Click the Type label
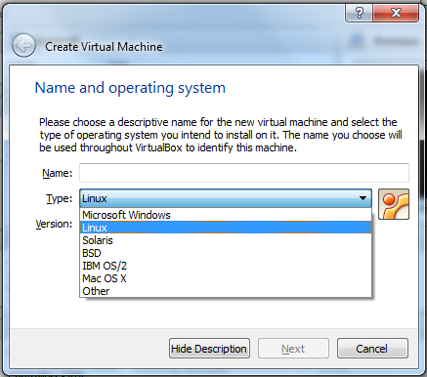This screenshot has width=427, height=377. (x=59, y=198)
